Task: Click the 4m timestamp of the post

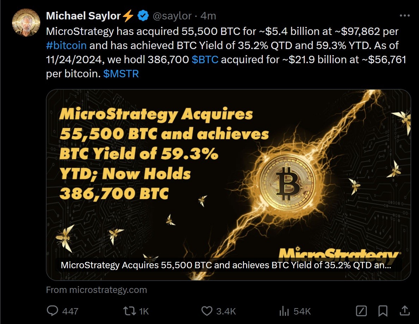Action: pos(208,16)
